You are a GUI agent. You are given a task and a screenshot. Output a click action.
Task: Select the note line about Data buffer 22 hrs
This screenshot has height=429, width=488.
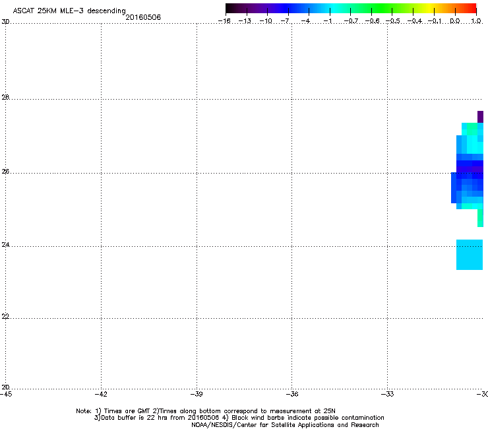[239, 418]
